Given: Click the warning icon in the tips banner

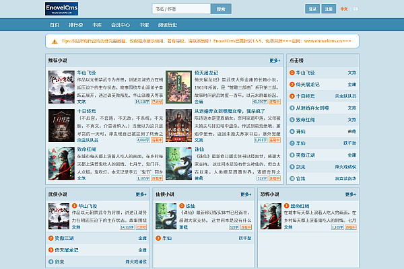Looking at the screenshot, I should pyautogui.click(x=55, y=41).
